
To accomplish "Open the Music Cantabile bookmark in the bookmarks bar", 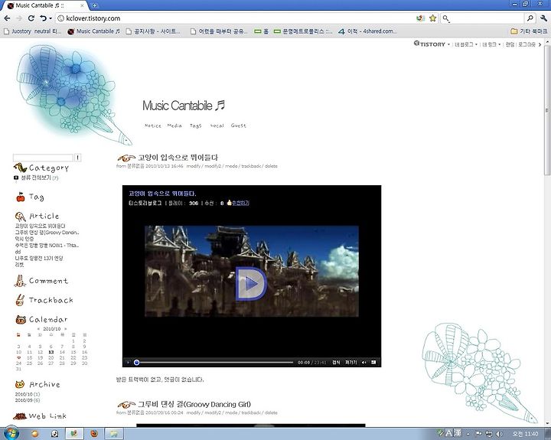I will click(x=94, y=31).
